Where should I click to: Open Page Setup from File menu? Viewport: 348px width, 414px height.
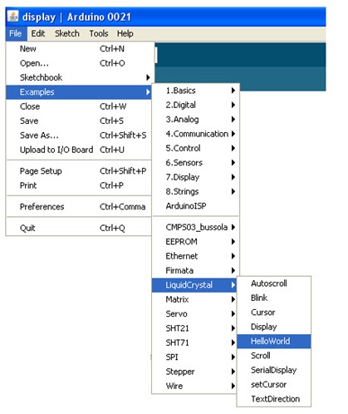click(79, 171)
